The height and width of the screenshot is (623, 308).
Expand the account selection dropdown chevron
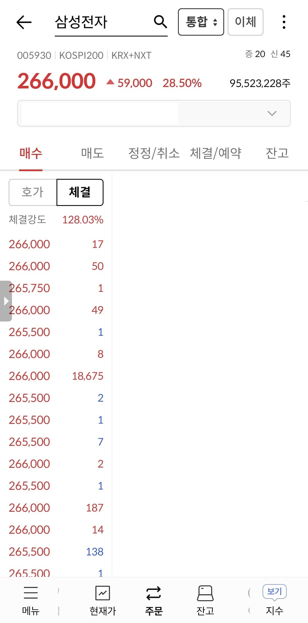(x=272, y=113)
